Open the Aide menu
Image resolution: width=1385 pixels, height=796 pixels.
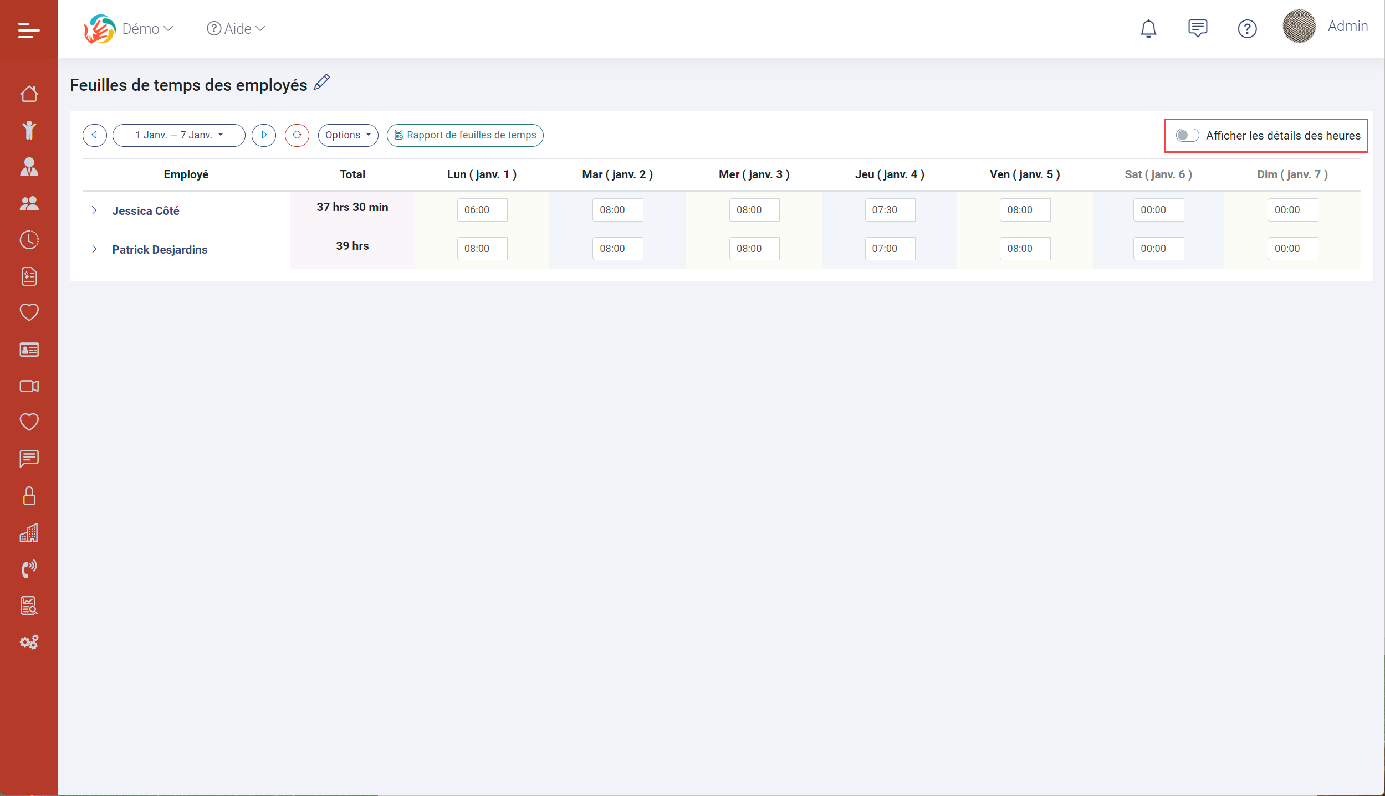tap(236, 29)
